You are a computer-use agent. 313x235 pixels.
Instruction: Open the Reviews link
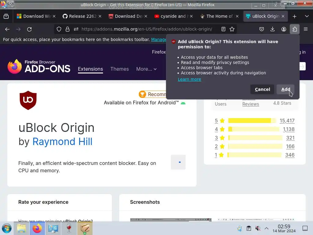coord(251,104)
